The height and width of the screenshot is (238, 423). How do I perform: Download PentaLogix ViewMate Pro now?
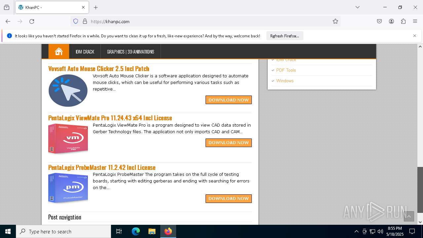point(229,142)
